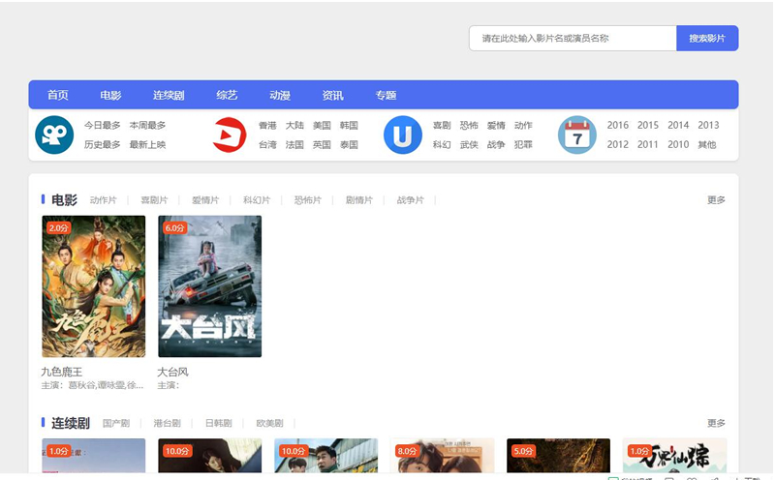Open 剧情片 subcategory in 电影 section
Screen dimensions: 775x480
359,200
